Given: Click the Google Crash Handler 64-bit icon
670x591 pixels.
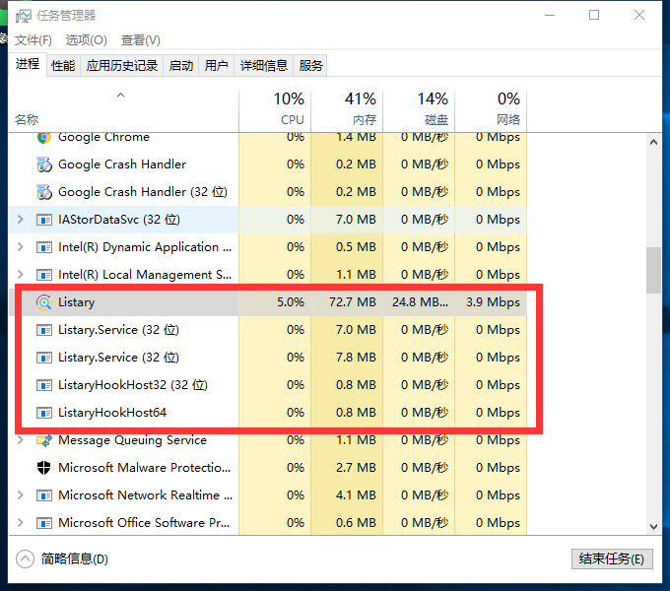Looking at the screenshot, I should pyautogui.click(x=44, y=164).
